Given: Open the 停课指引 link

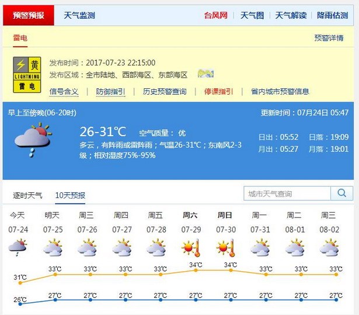Looking at the screenshot, I should [x=218, y=92].
